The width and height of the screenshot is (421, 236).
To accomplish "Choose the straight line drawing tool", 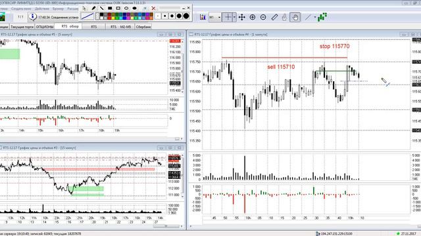I will click(102, 9).
